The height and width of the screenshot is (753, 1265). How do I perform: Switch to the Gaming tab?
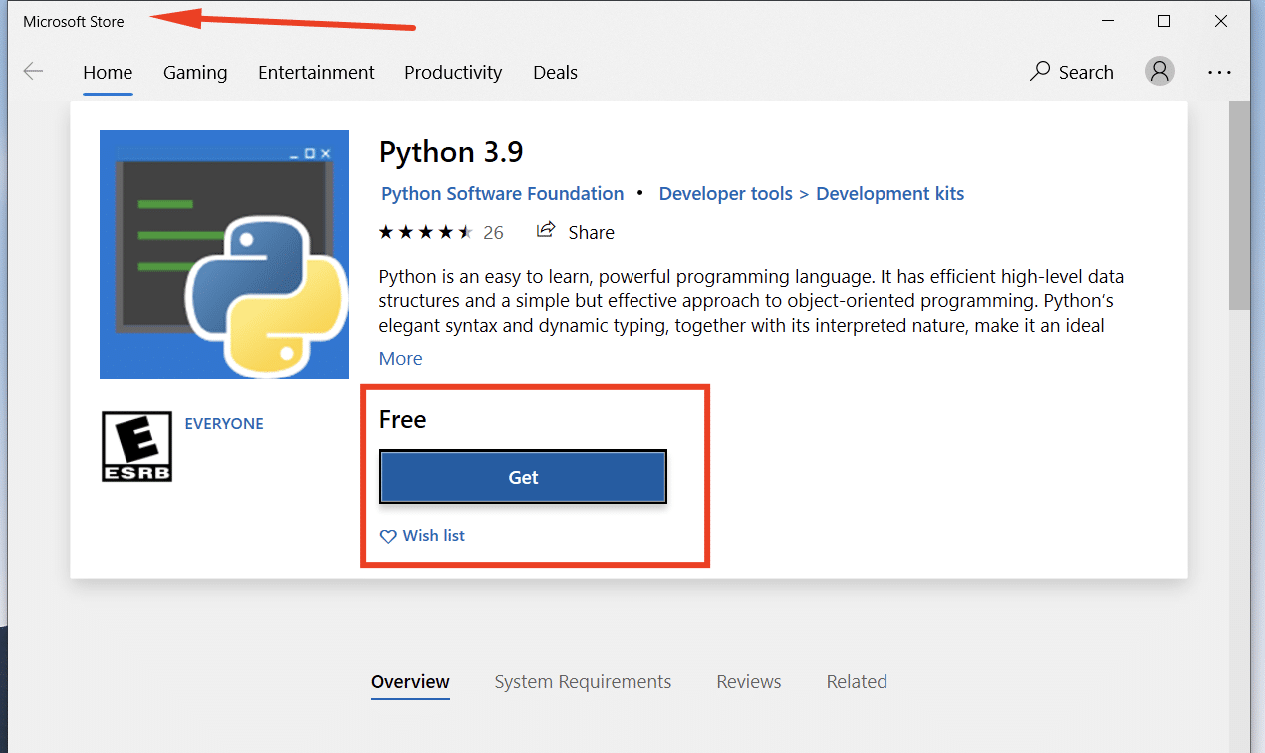point(195,73)
